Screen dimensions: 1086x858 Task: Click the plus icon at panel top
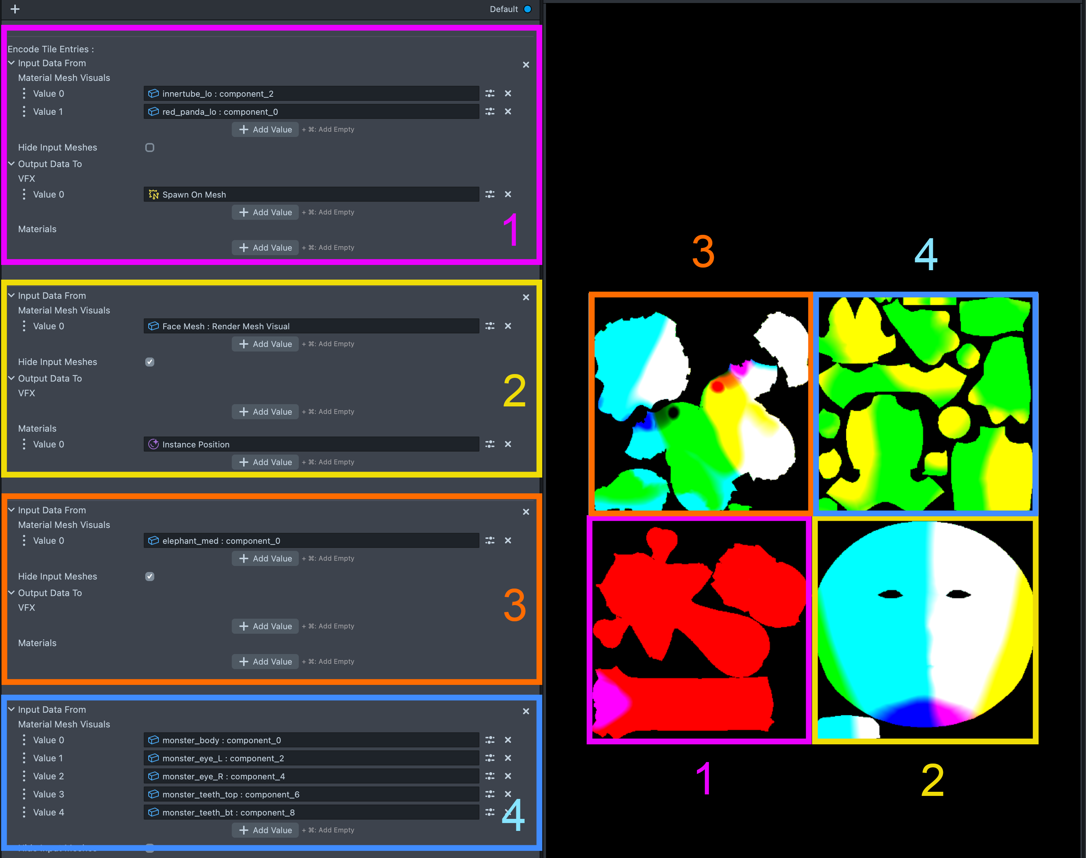15,9
